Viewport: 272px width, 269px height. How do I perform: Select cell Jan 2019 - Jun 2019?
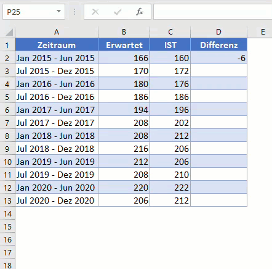57,162
